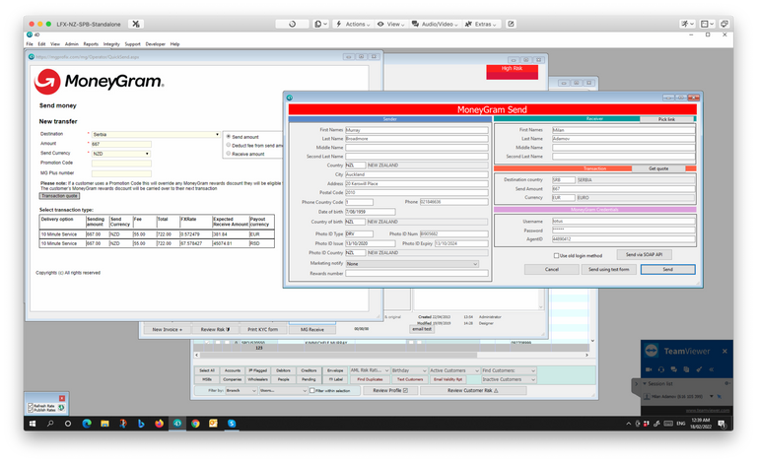Toggle Publish Rates checkbox in small panel
The width and height of the screenshot is (757, 462).
[31, 410]
